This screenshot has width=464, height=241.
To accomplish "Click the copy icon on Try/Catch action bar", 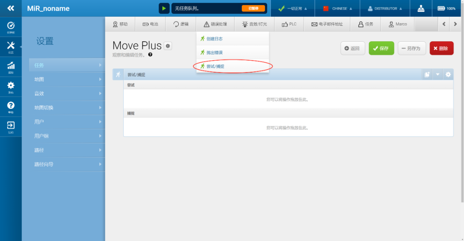I will (427, 74).
